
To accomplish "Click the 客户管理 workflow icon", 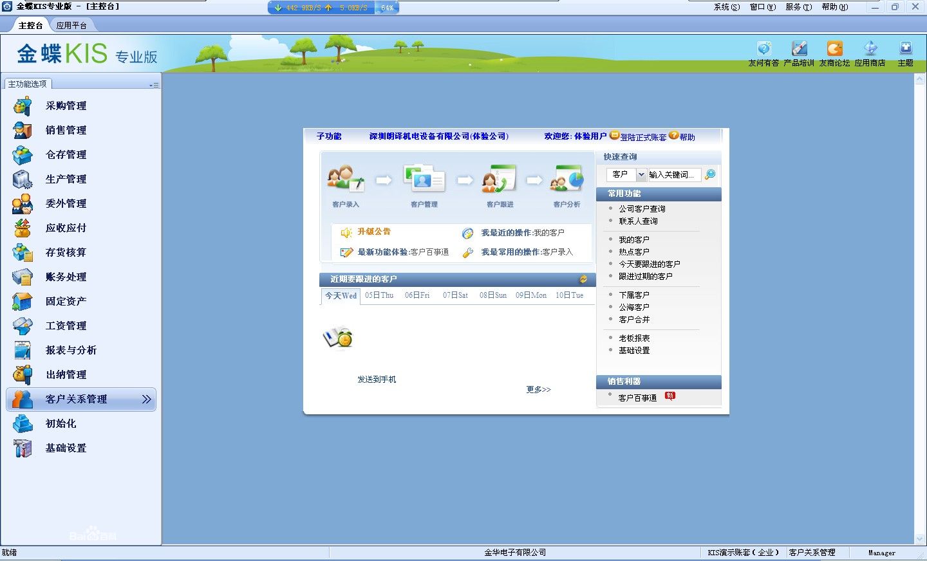I will coord(424,178).
